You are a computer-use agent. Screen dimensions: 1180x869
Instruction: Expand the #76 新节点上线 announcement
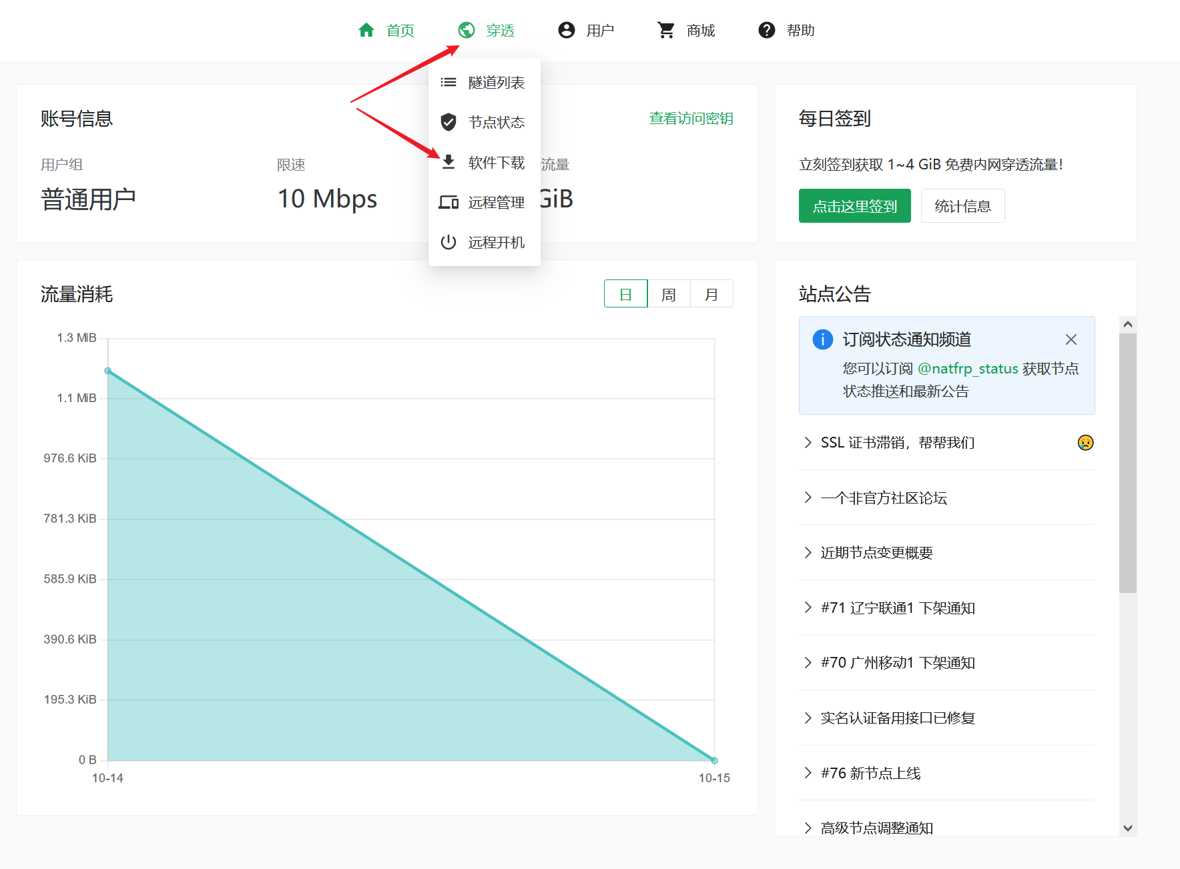(870, 773)
